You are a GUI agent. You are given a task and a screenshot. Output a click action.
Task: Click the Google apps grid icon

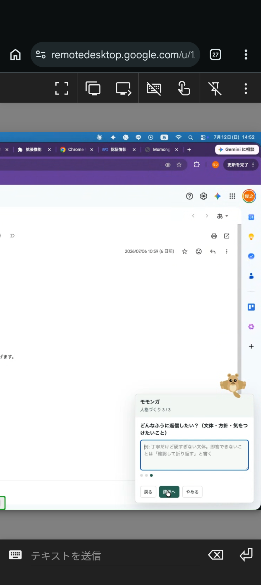(x=232, y=196)
